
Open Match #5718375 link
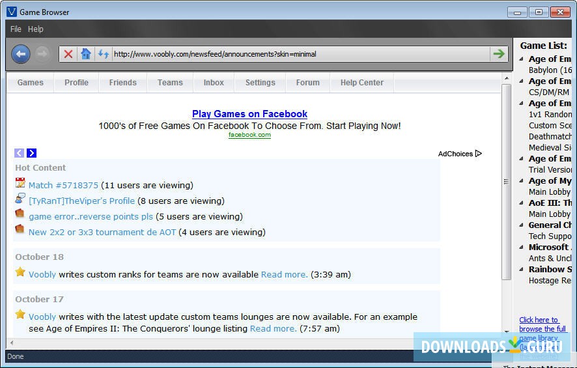point(63,185)
